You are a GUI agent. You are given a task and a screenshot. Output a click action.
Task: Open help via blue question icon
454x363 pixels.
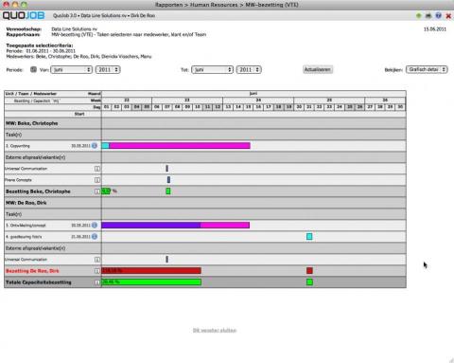439,15
